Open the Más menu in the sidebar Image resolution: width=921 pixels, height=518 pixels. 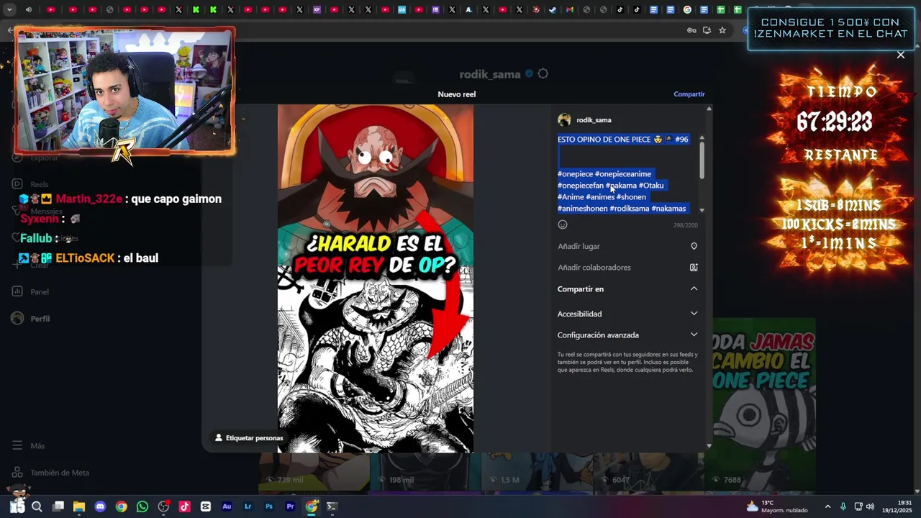point(29,446)
